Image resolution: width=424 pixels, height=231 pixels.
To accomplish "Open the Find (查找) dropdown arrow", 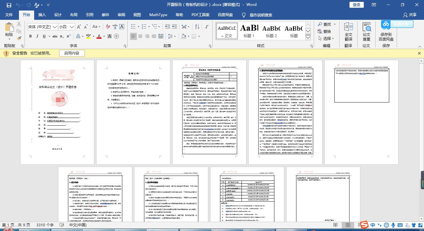I will pyautogui.click(x=334, y=24).
